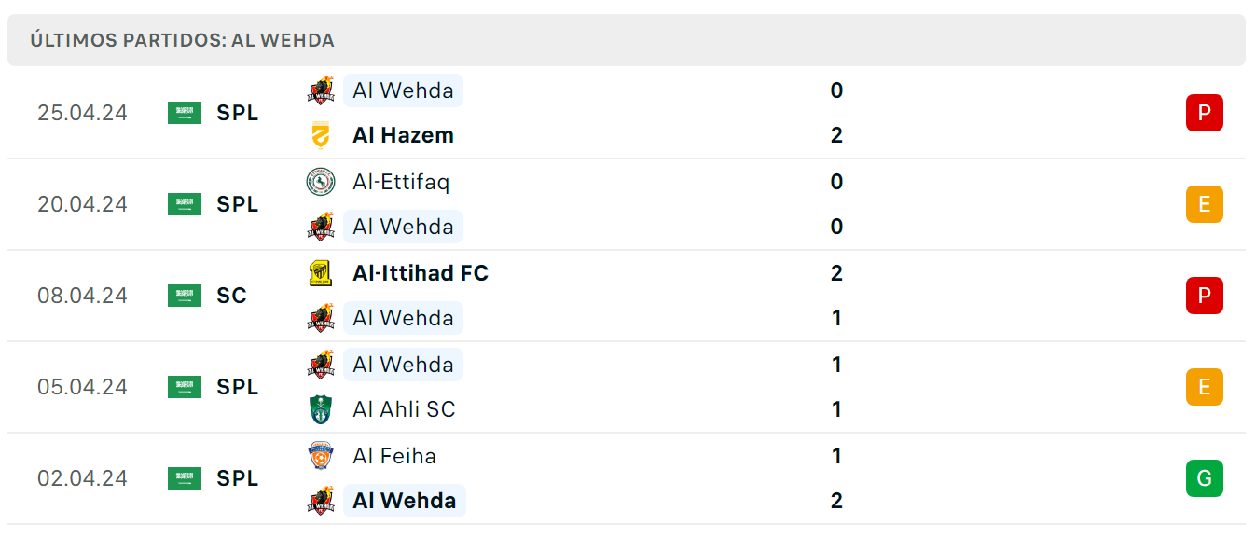Click the Al-Ittihad FC yellow crest icon

(x=321, y=273)
